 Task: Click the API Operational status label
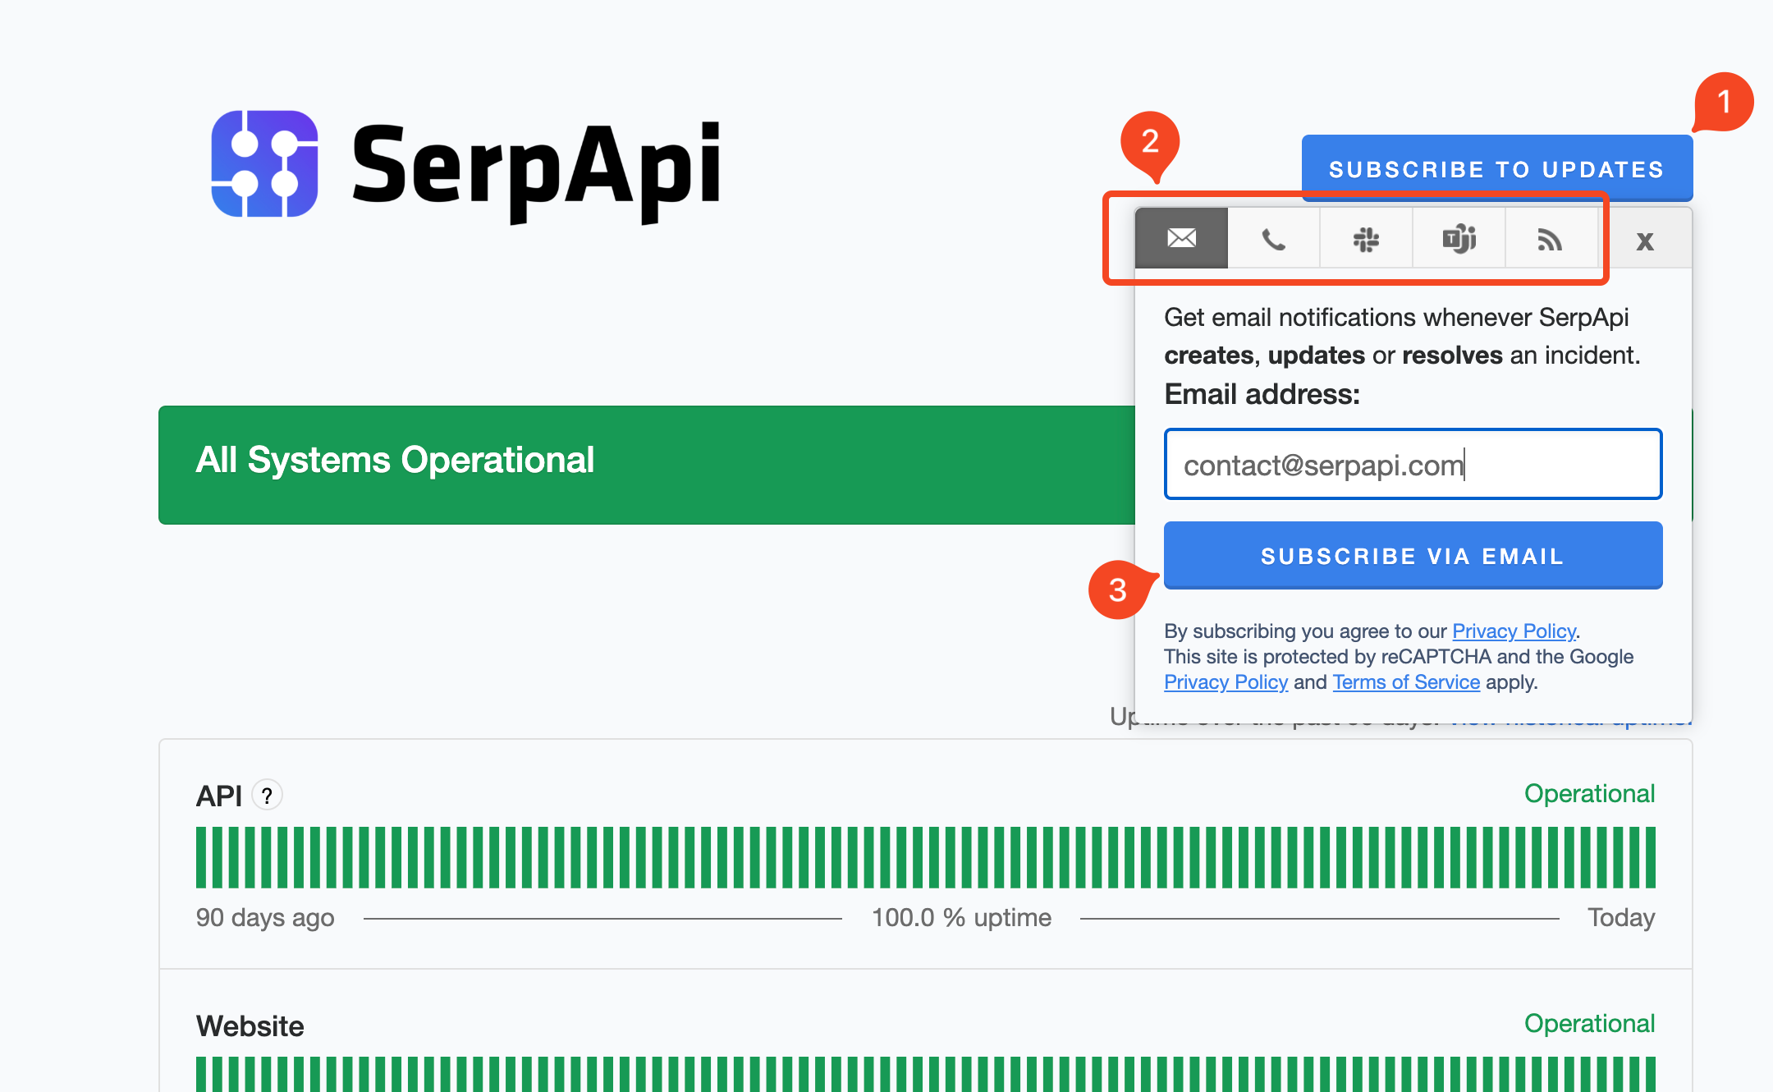coord(1588,793)
